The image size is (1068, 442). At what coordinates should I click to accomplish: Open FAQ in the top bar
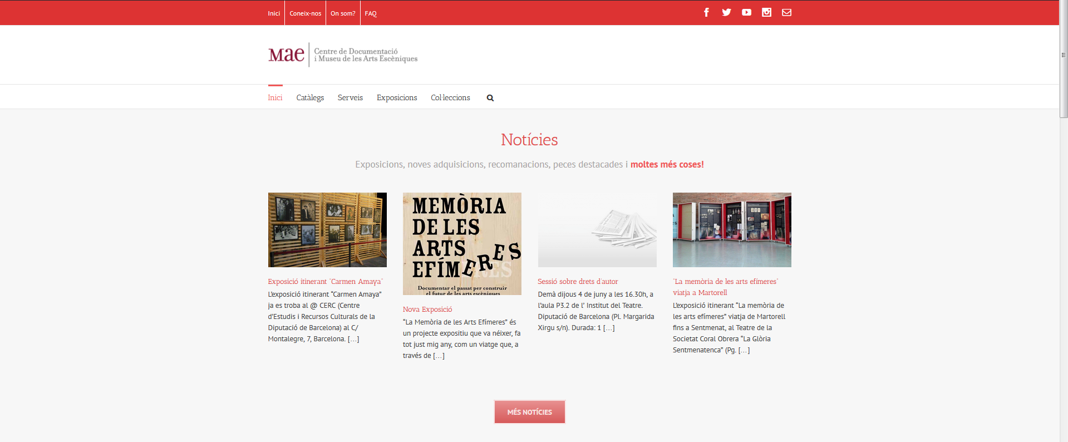(x=371, y=13)
